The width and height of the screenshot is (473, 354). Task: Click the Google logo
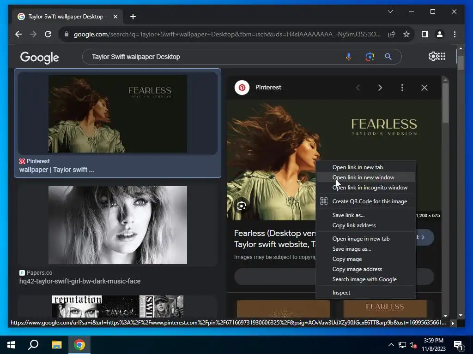pos(40,57)
